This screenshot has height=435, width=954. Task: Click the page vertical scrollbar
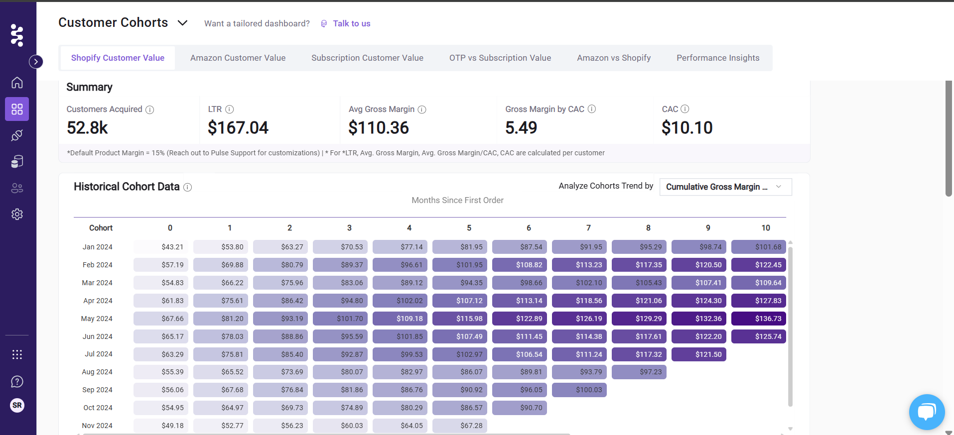pos(949,139)
